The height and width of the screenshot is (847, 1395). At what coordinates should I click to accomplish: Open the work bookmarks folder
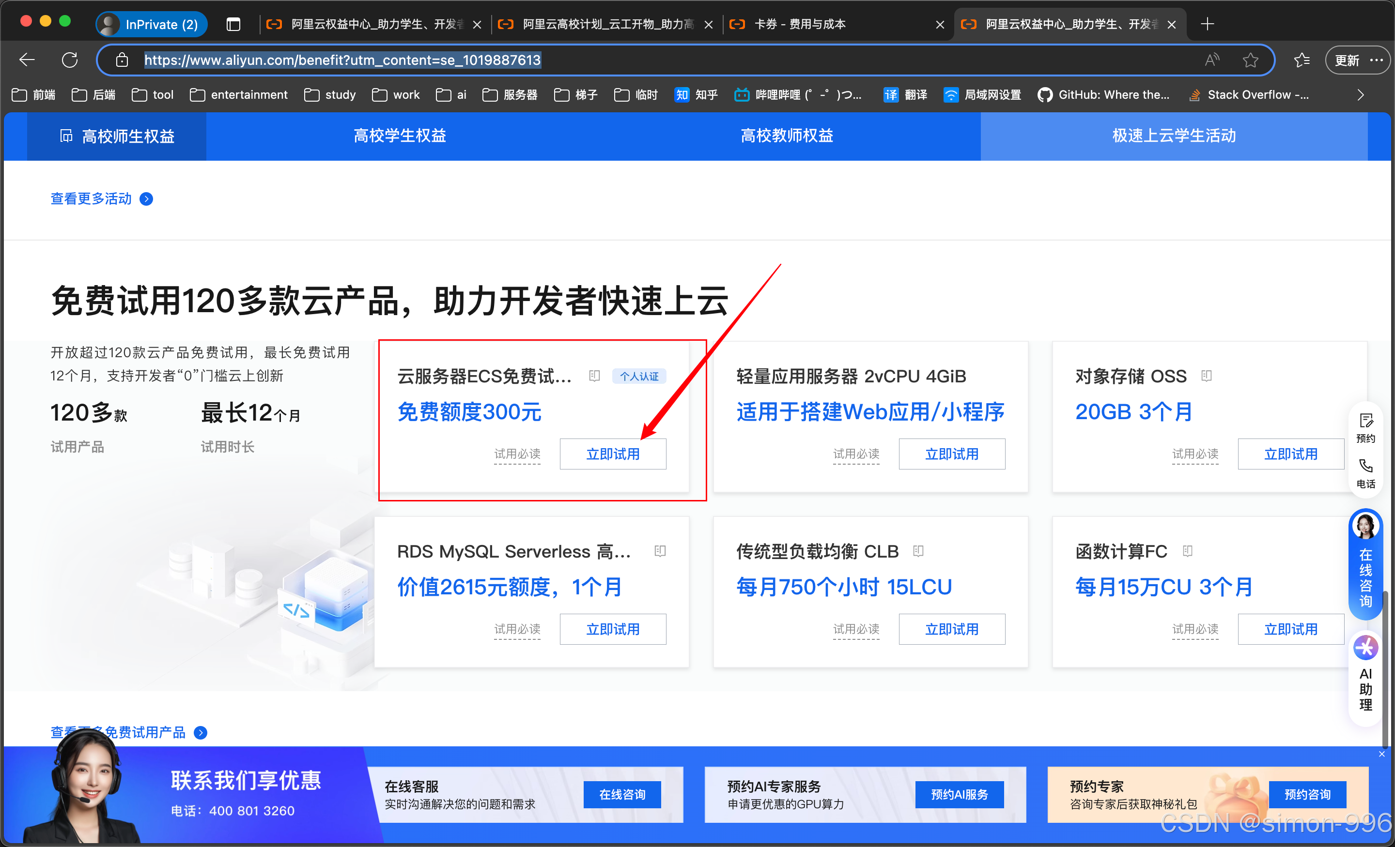395,94
